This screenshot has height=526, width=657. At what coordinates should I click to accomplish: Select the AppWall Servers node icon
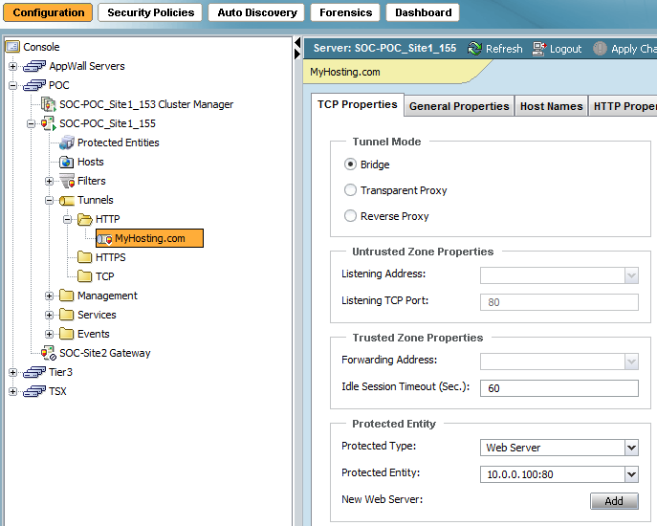(x=35, y=66)
